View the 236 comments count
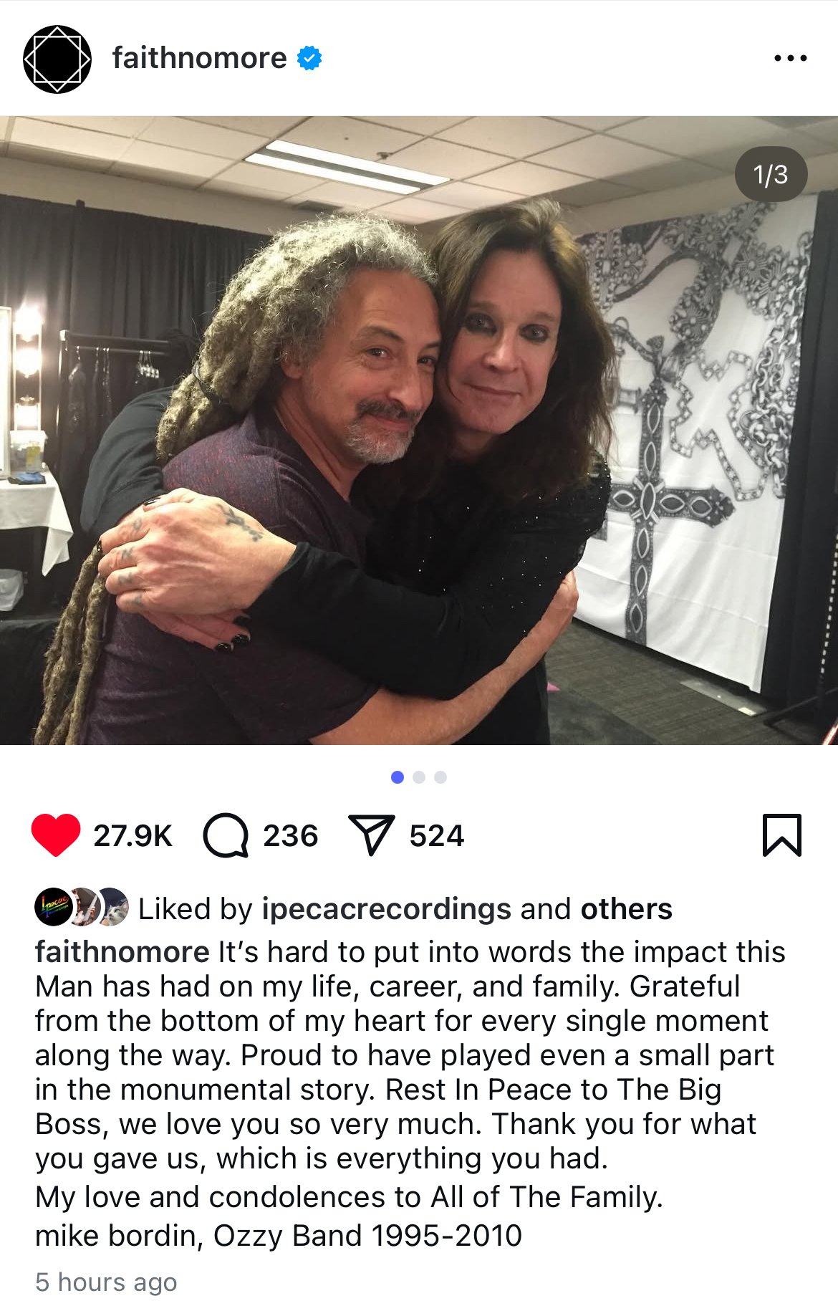This screenshot has width=838, height=1311. click(290, 836)
